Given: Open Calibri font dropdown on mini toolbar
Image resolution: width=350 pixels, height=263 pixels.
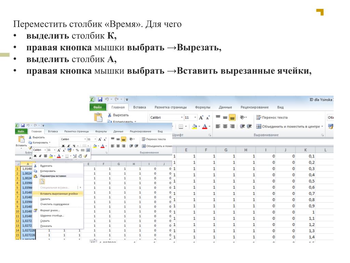Looking at the screenshot, I should [x=45, y=150].
